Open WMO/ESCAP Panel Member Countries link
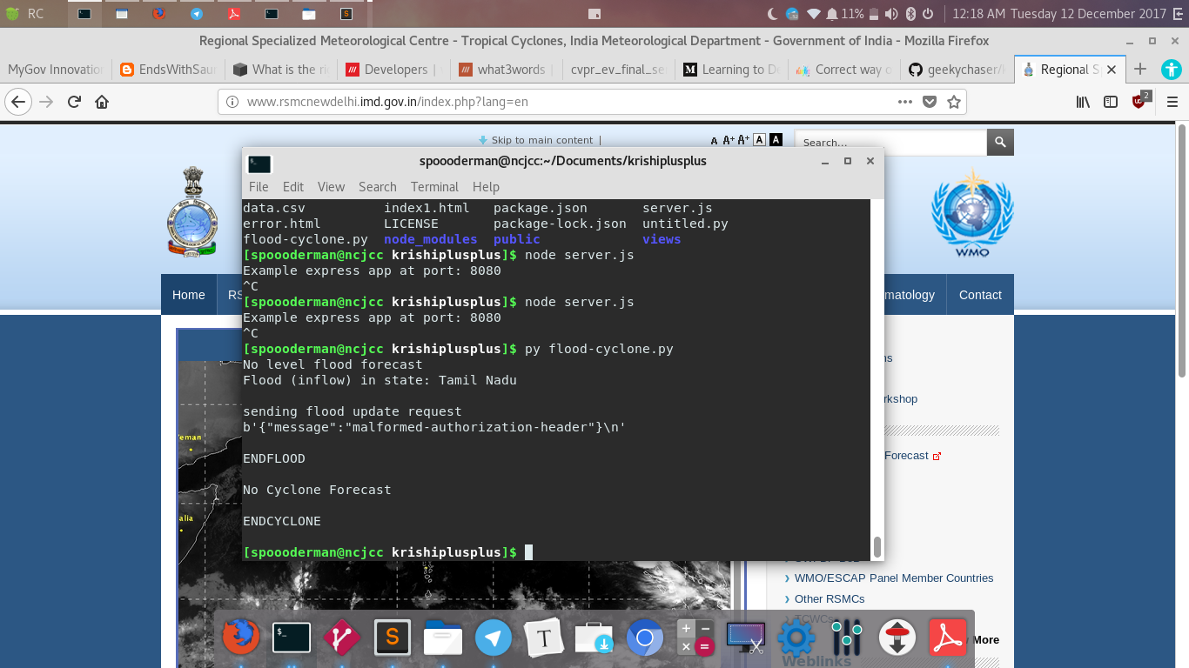The height and width of the screenshot is (668, 1189). (894, 578)
